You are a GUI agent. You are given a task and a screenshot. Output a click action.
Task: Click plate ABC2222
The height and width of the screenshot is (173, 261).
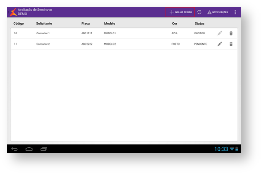(x=87, y=44)
